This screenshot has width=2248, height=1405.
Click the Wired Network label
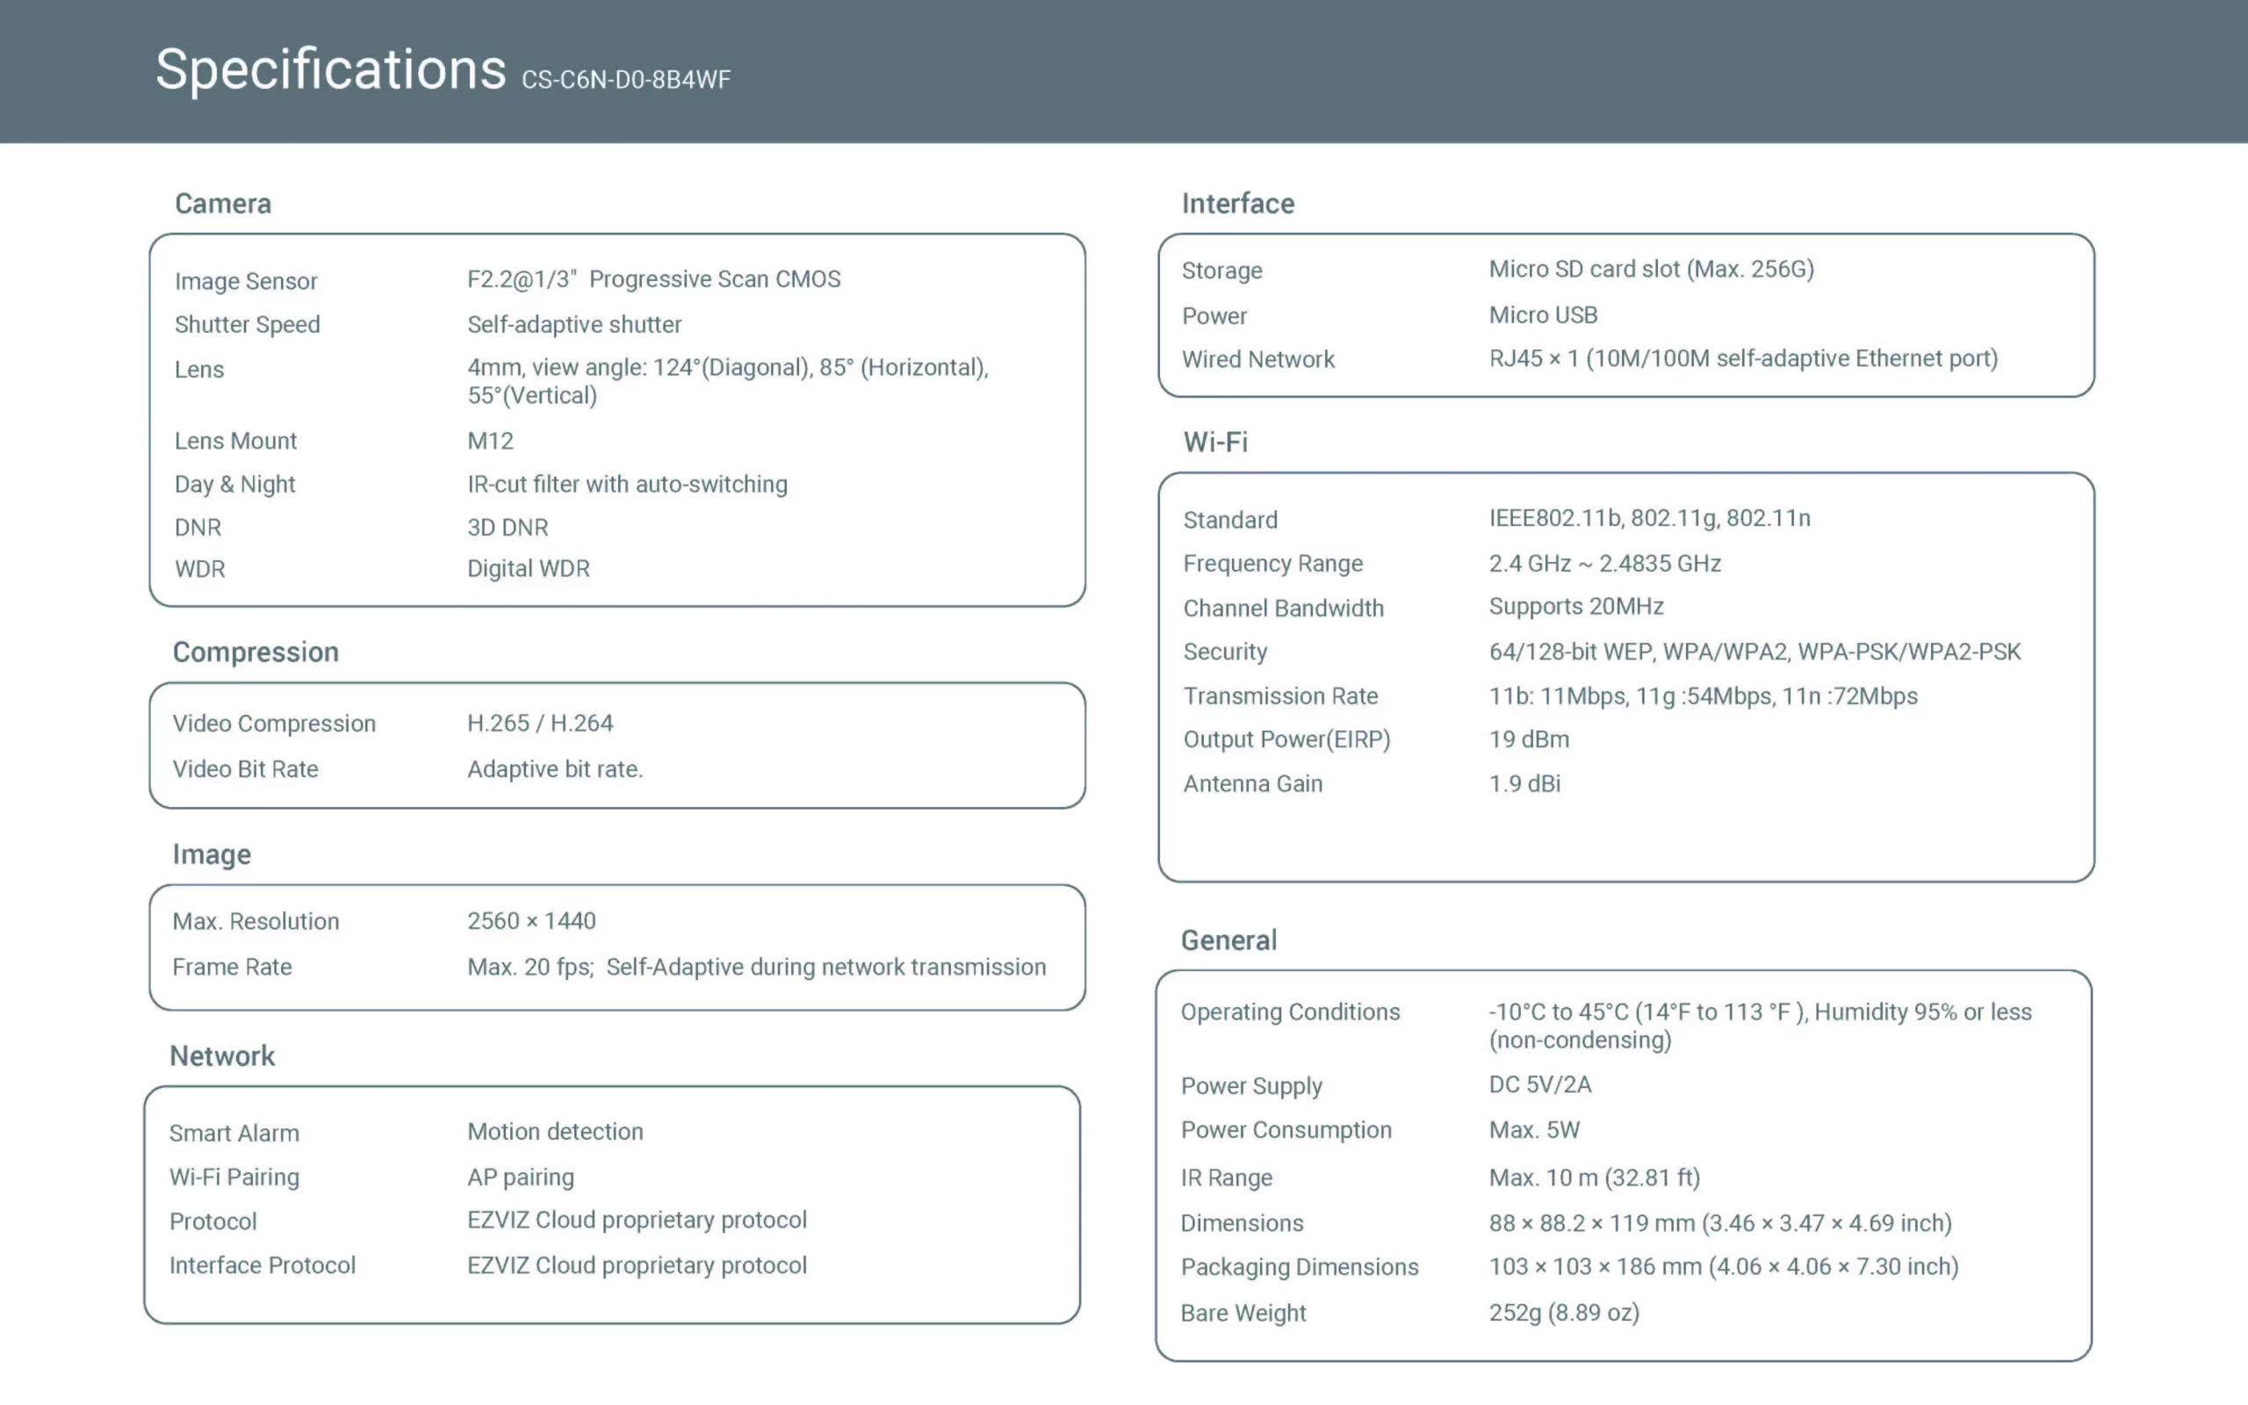[1257, 360]
